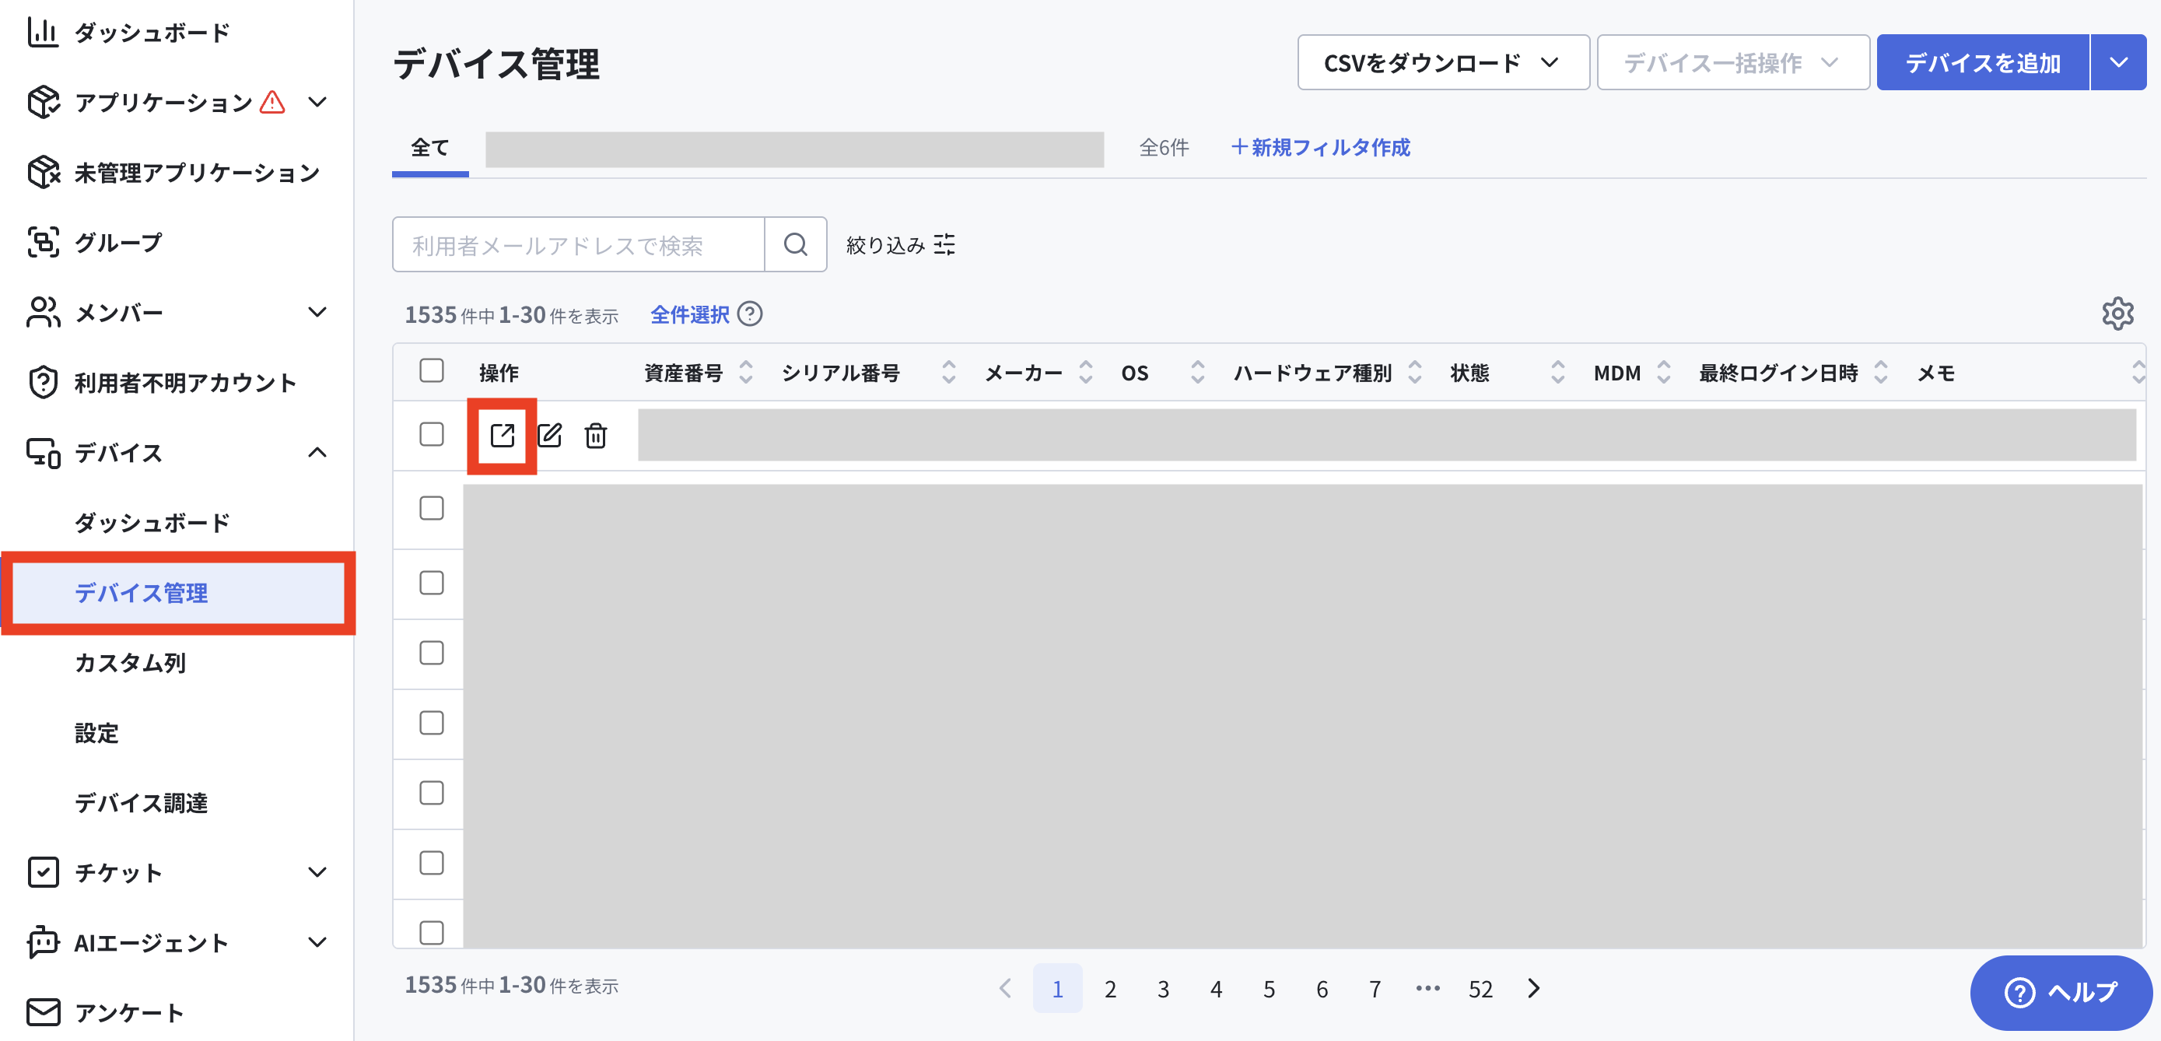
Task: Click the help question mark near 全件選択
Action: pyautogui.click(x=750, y=314)
